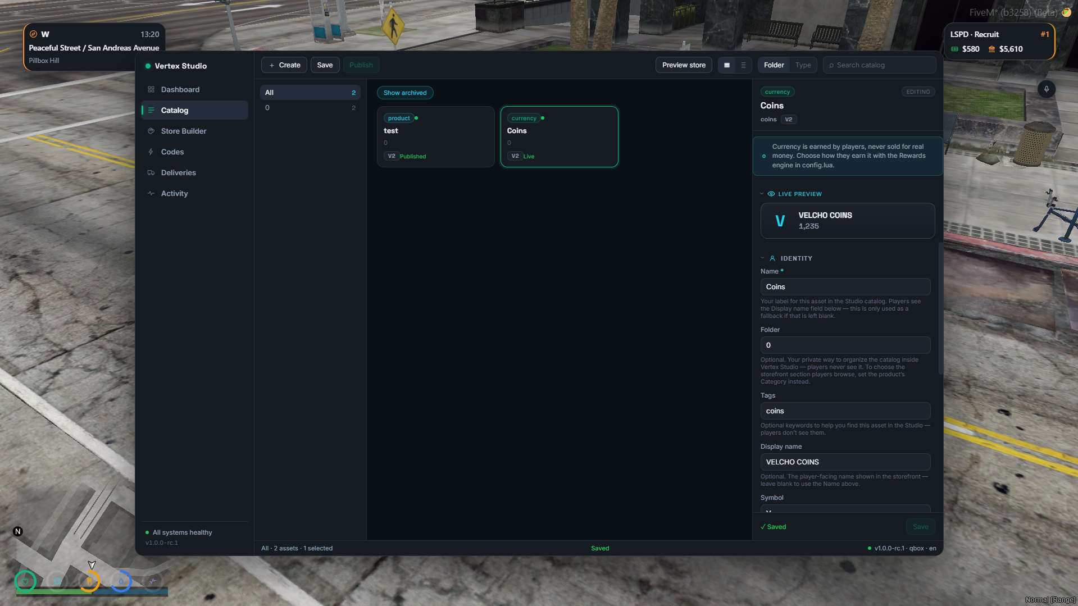
Task: Edit the Tags field containing coins
Action: [845, 411]
